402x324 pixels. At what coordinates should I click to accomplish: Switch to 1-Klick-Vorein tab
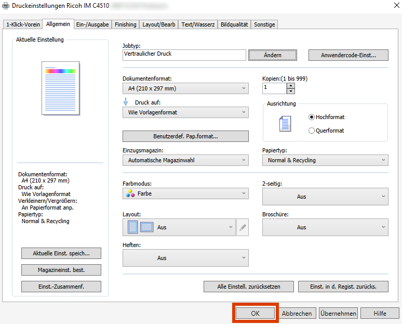tap(23, 24)
